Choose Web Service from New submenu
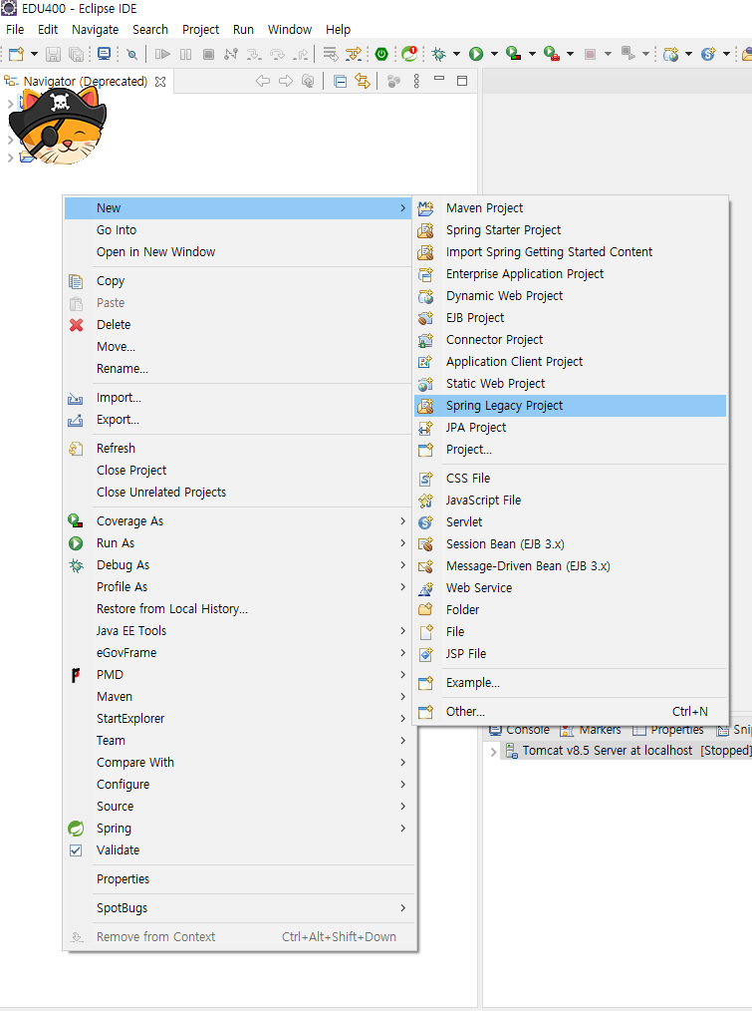This screenshot has width=752, height=1011. 571,588
